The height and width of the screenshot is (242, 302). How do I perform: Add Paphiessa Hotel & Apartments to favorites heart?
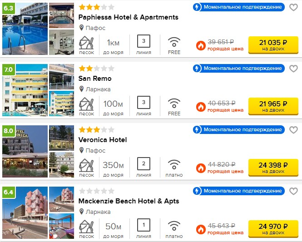pyautogui.click(x=293, y=7)
